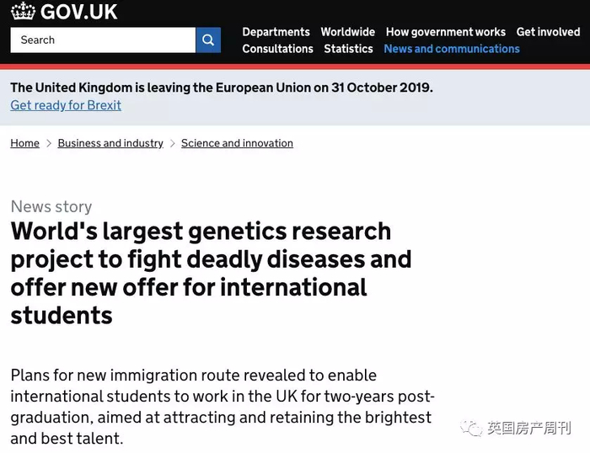
Task: Navigate to Statistics
Action: 348,49
